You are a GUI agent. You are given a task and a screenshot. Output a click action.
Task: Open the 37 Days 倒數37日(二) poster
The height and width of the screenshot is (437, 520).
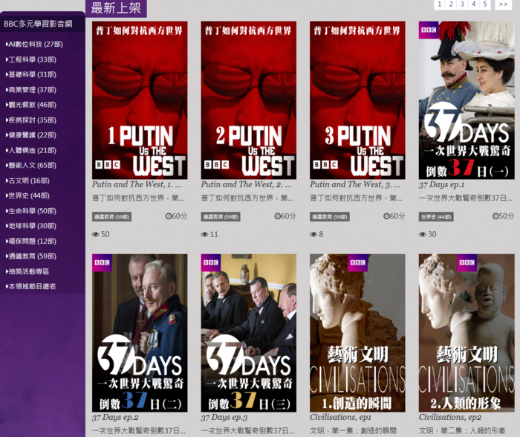point(140,333)
